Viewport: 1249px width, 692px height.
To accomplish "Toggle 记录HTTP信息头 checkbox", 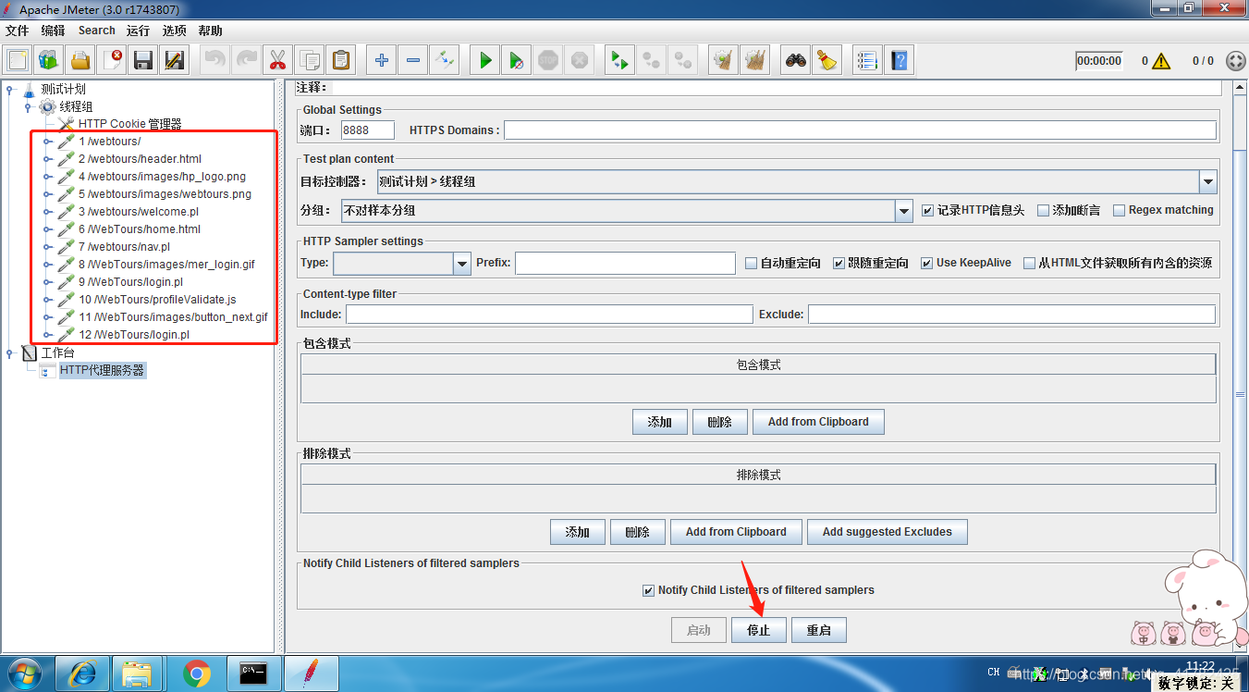I will pos(928,211).
